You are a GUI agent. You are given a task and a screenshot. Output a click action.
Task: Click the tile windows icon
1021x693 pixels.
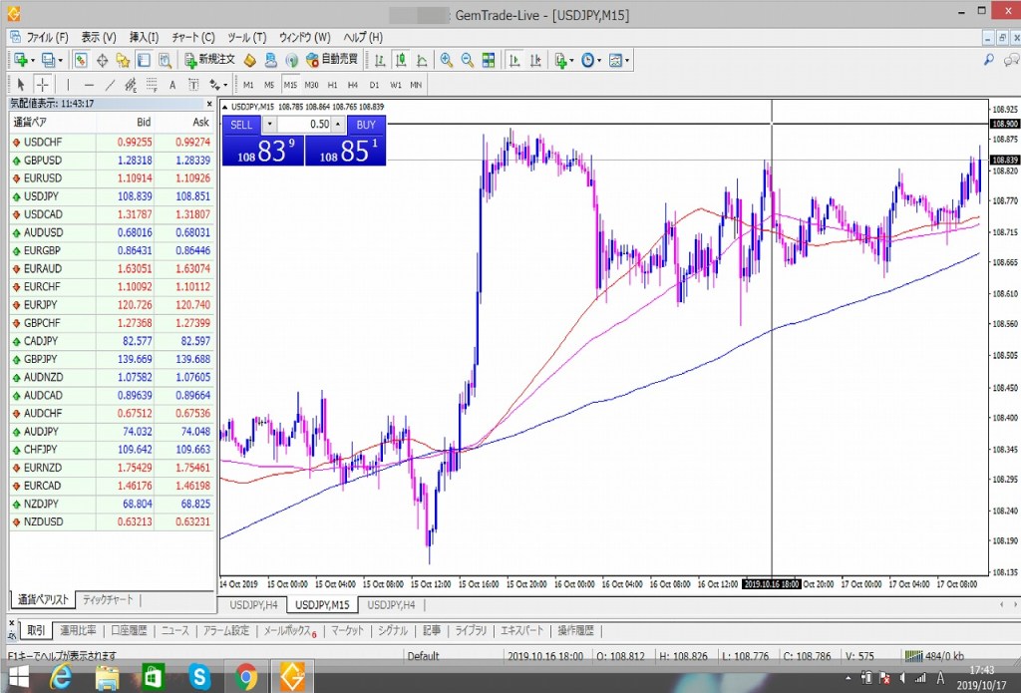[489, 60]
